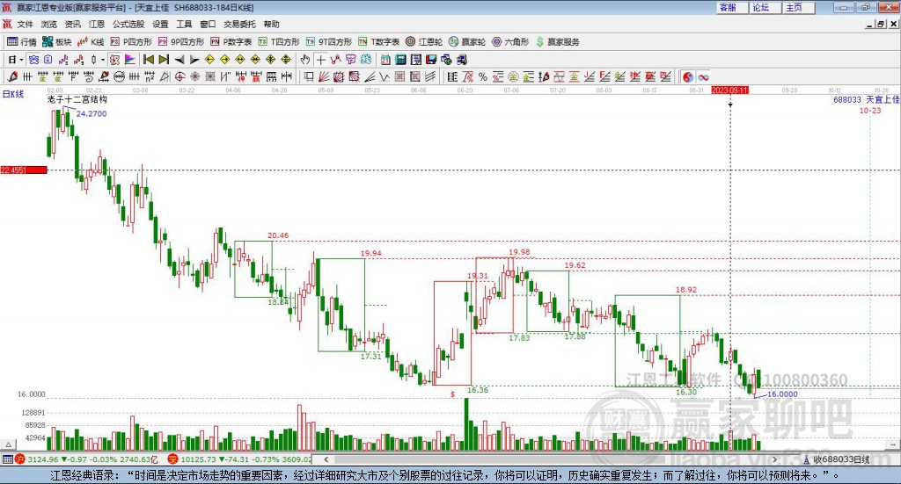Click the up triangle expander at bottom-left
This screenshot has height=484, width=901.
tap(8, 444)
